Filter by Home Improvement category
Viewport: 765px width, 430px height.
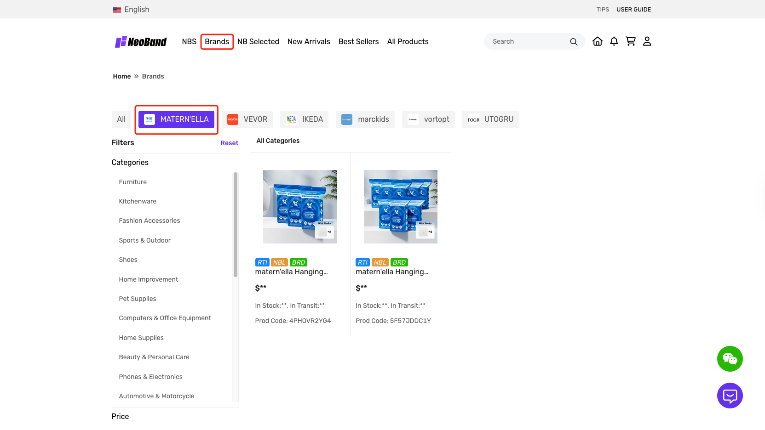click(x=149, y=279)
